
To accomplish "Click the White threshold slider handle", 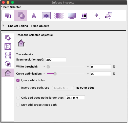I will coord(48,67).
